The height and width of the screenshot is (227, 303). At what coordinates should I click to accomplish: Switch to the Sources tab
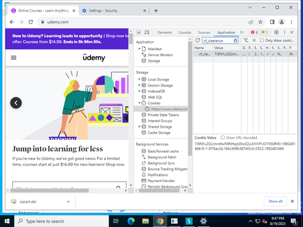204,33
